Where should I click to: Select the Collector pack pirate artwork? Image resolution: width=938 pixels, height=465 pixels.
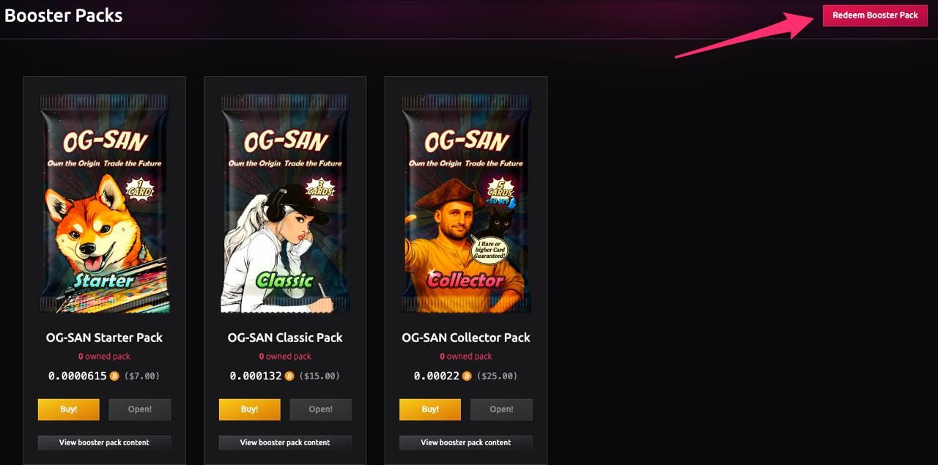466,203
